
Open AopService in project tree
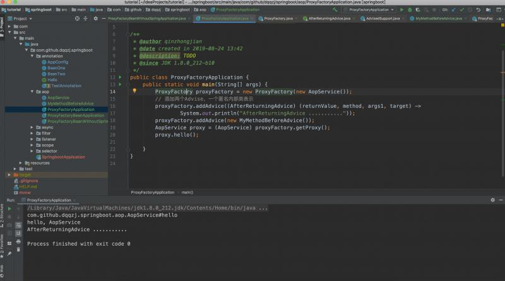58,98
